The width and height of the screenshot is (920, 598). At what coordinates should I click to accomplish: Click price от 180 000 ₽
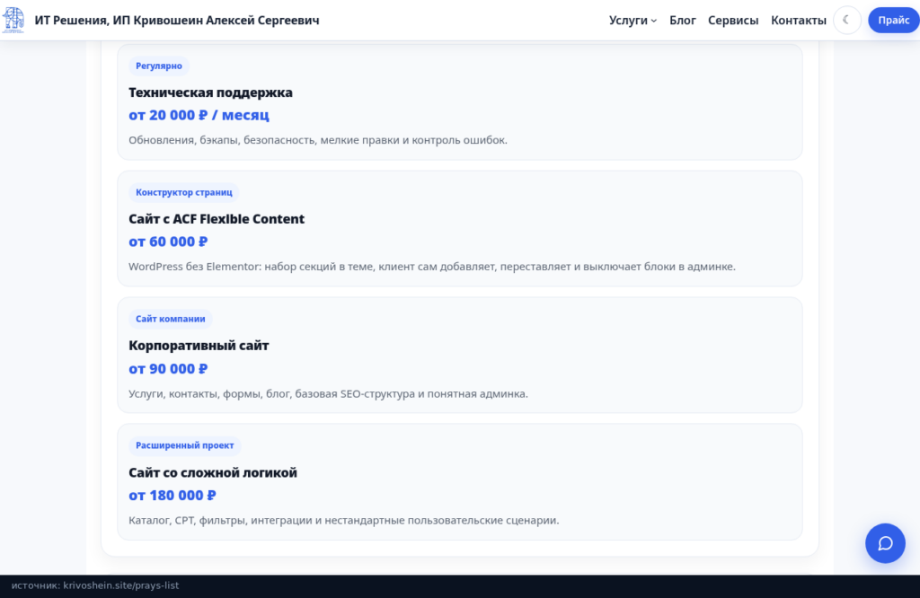point(172,496)
